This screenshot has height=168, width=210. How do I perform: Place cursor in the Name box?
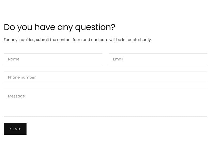pos(53,59)
